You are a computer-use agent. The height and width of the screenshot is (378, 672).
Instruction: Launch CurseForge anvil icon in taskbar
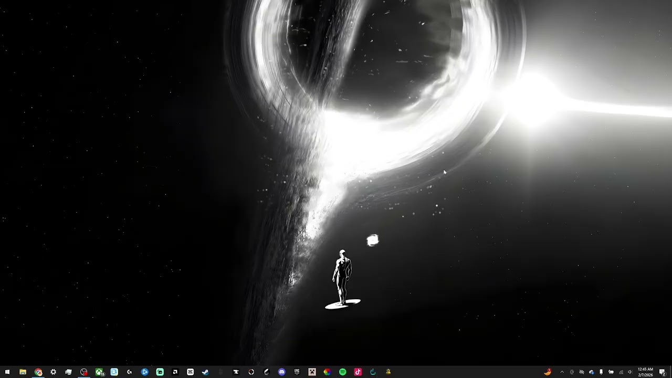tap(236, 372)
